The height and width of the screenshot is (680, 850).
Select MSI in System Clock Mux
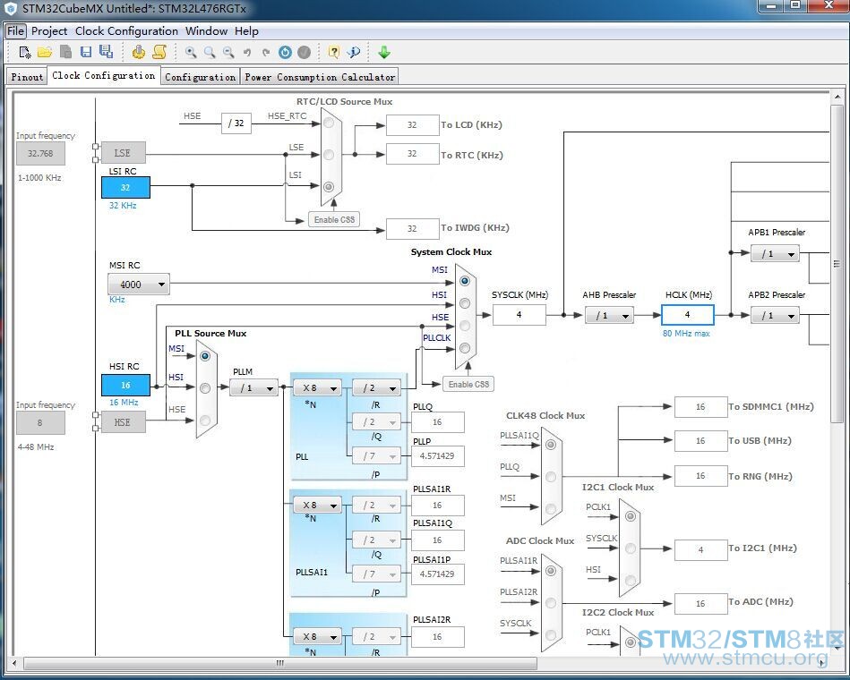[x=465, y=281]
